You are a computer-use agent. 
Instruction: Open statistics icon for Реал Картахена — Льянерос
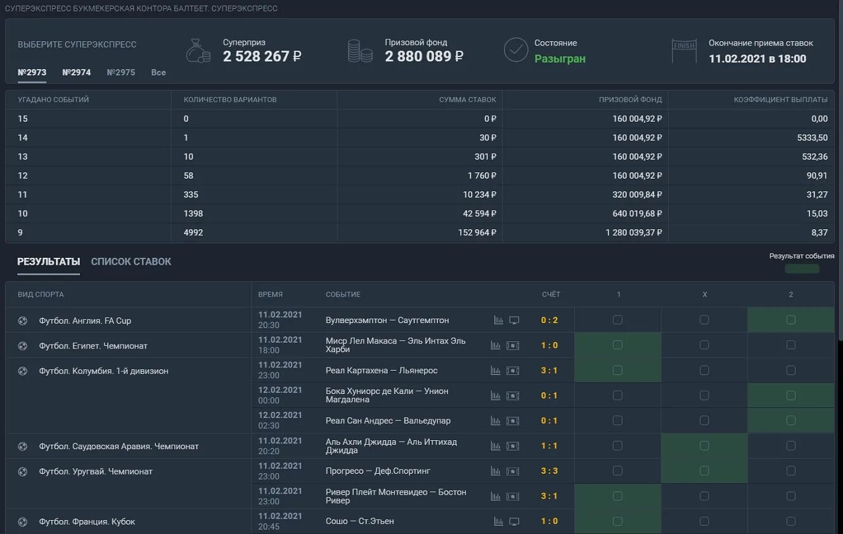pyautogui.click(x=496, y=371)
